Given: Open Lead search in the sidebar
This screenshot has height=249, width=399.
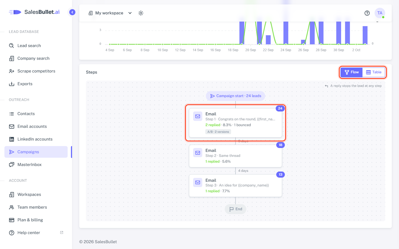Looking at the screenshot, I should (36, 46).
